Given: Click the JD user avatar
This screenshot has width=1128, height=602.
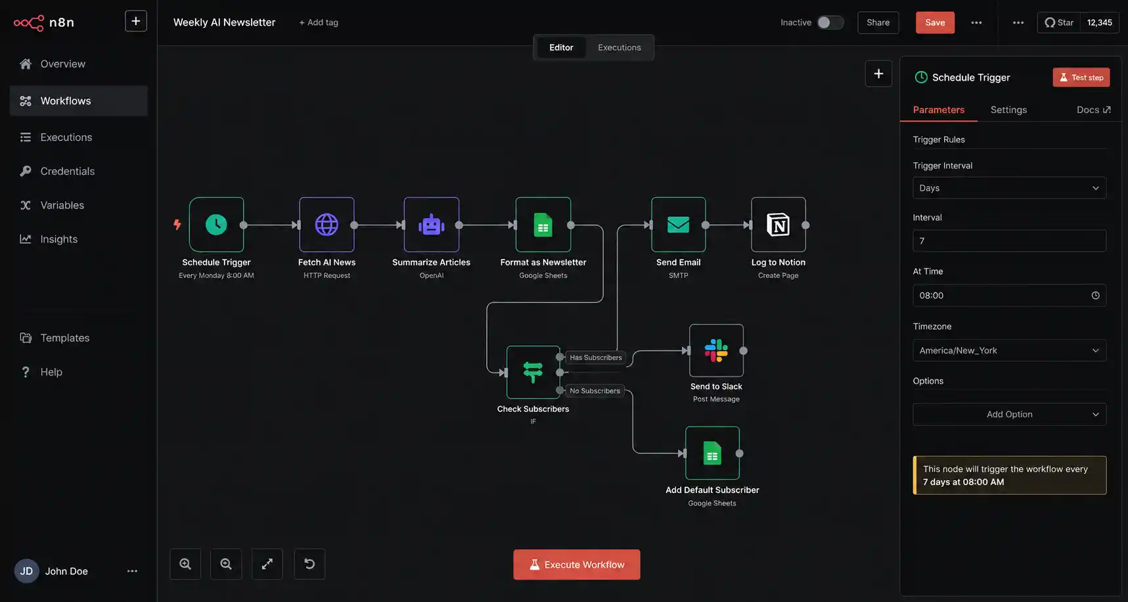Looking at the screenshot, I should (26, 571).
